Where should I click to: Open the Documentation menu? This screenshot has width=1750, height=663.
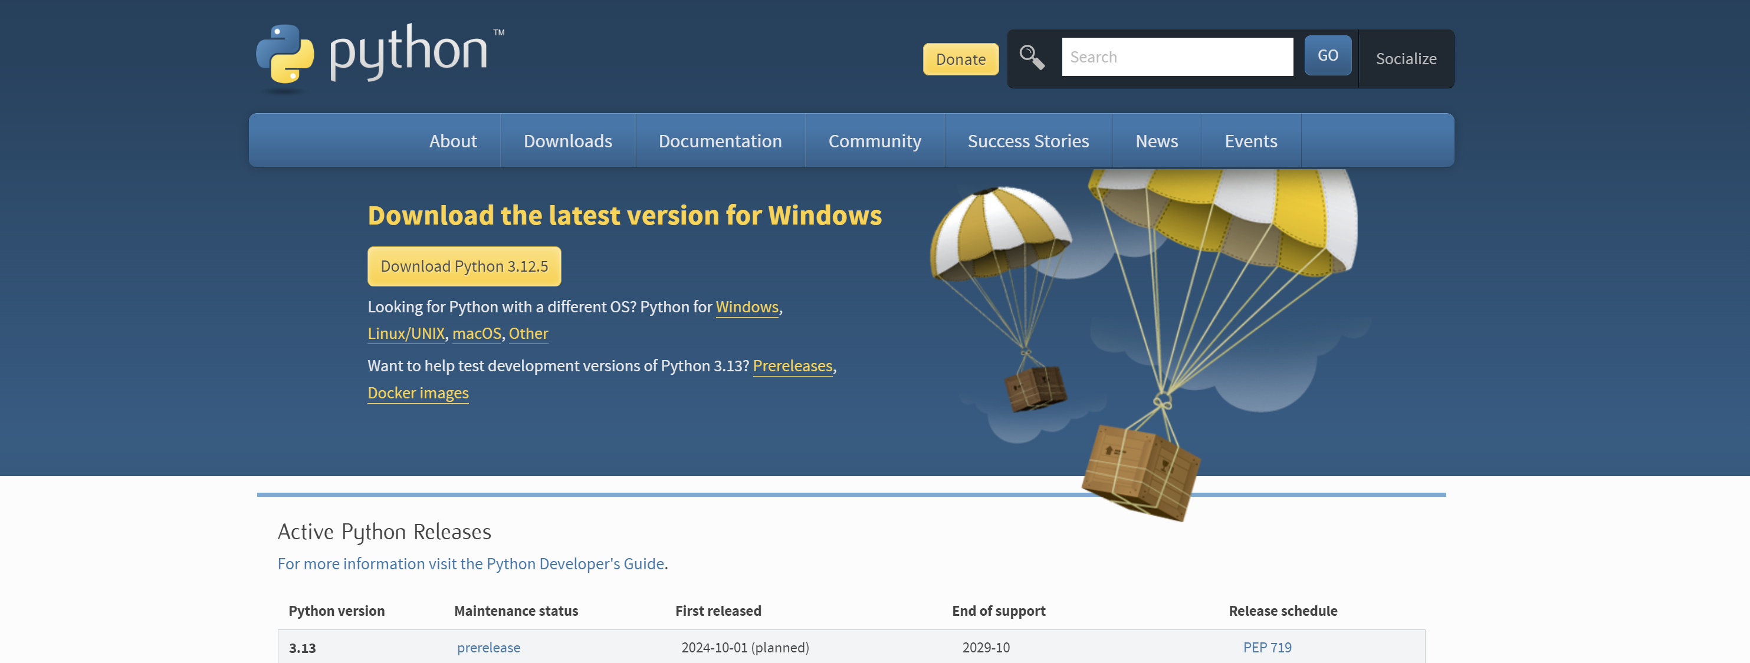click(720, 141)
